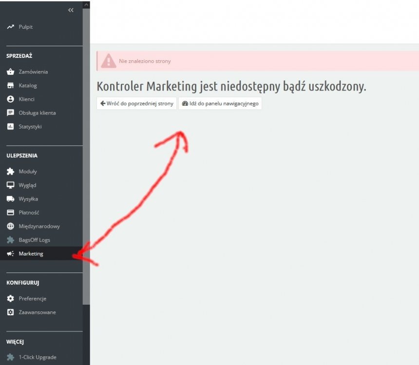Viewport: 419px width, 365px height.
Task: Click the sidebar scrollbar up arrow
Action: (x=86, y=4)
